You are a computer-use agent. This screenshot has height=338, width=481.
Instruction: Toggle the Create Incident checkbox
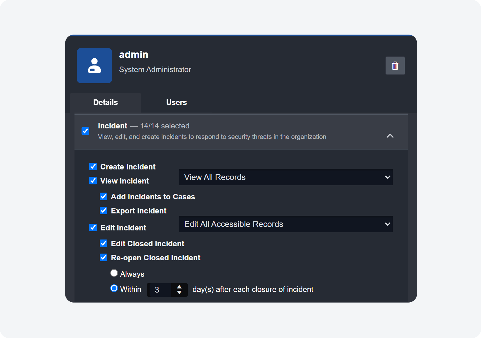coord(93,167)
